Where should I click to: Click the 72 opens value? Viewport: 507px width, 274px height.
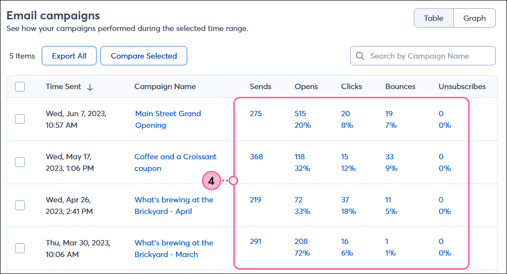298,200
